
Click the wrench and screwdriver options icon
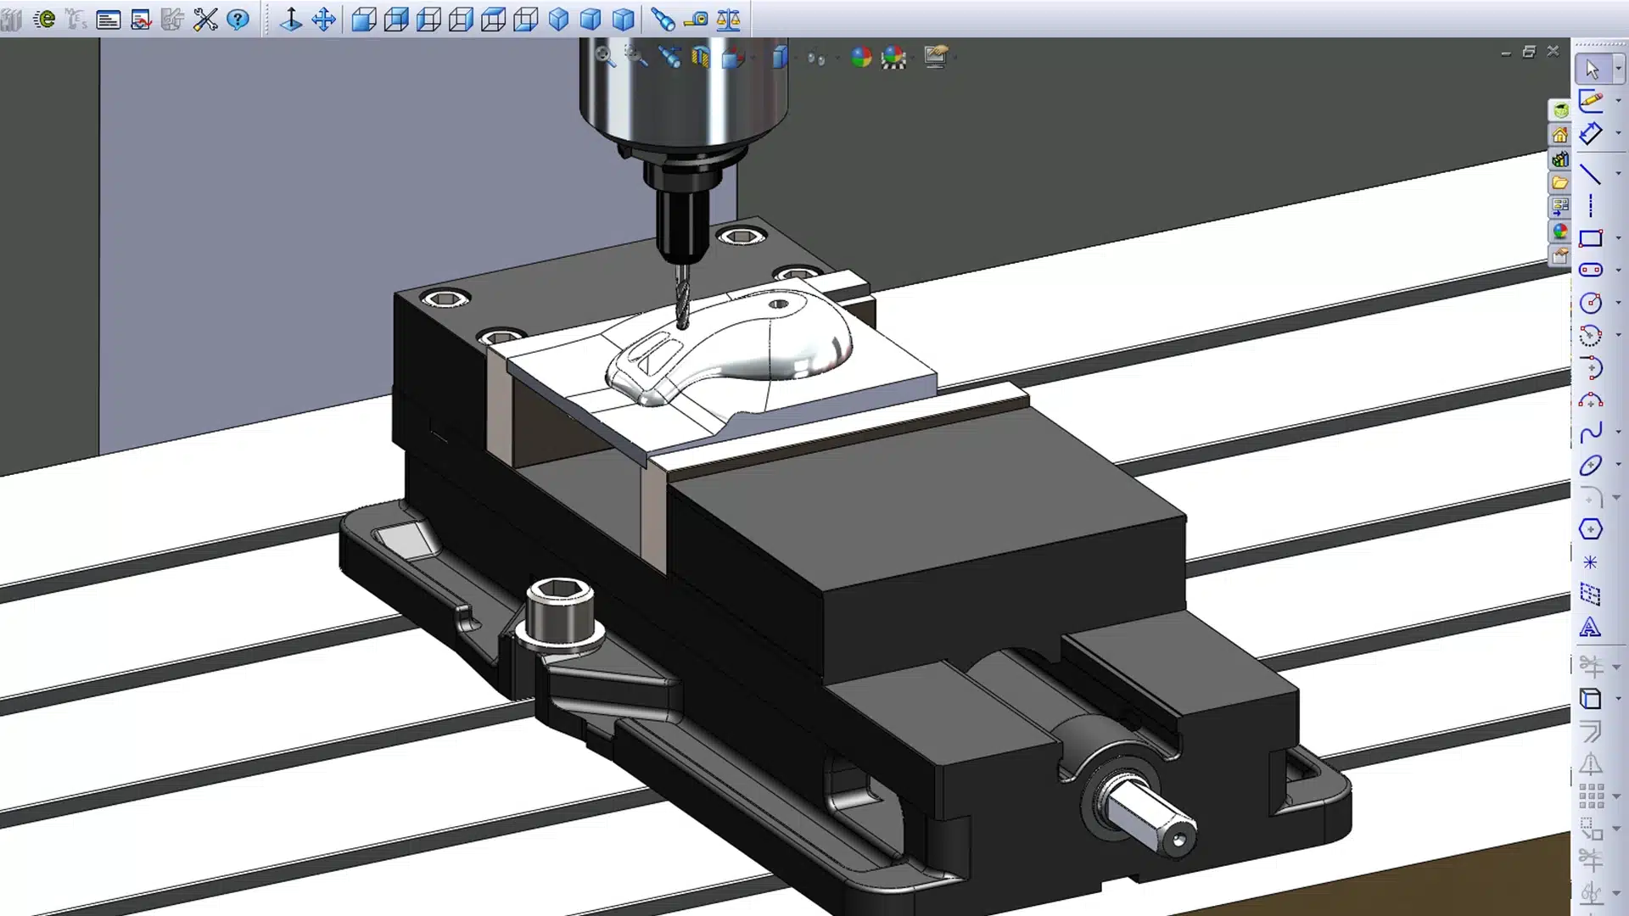(x=205, y=19)
